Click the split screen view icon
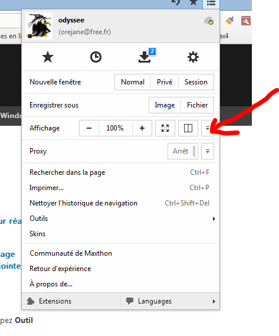Viewport: 279px width, 336px height. (188, 128)
